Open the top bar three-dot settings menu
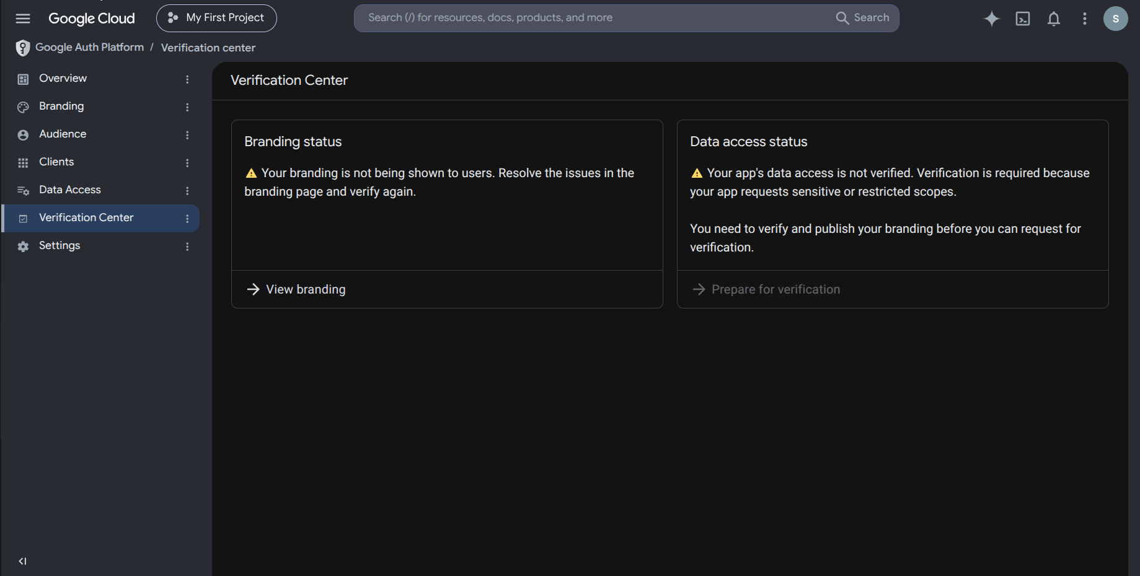1140x576 pixels. point(1085,19)
